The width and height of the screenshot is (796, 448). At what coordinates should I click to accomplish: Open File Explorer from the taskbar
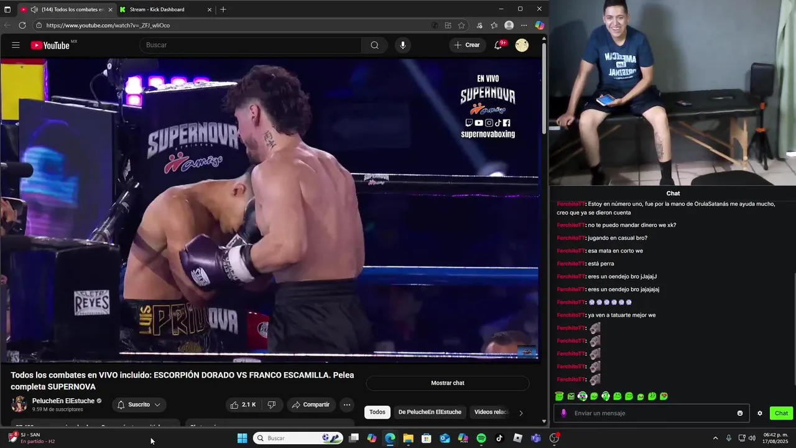click(408, 438)
